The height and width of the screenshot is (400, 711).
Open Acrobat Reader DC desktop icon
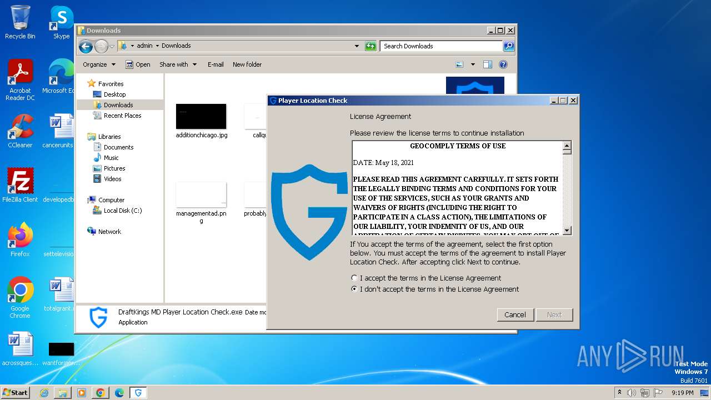pyautogui.click(x=20, y=81)
